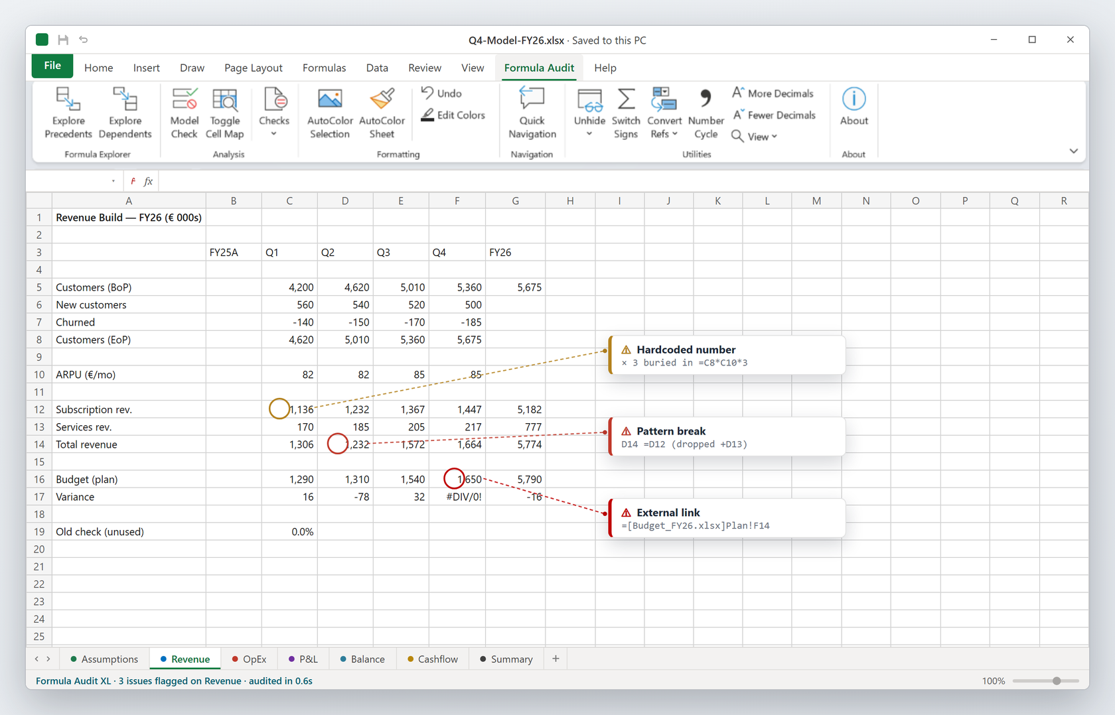Click the green Excel app icon

point(42,40)
